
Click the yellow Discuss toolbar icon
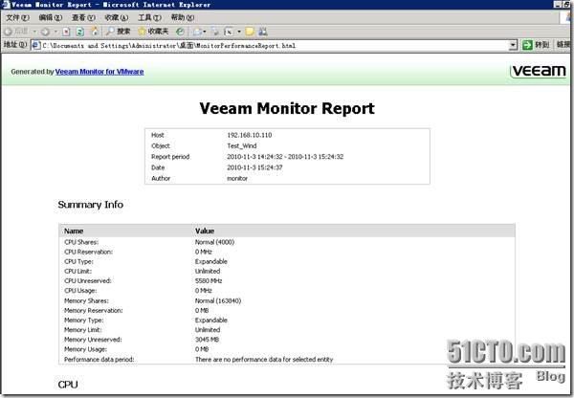pyautogui.click(x=250, y=32)
